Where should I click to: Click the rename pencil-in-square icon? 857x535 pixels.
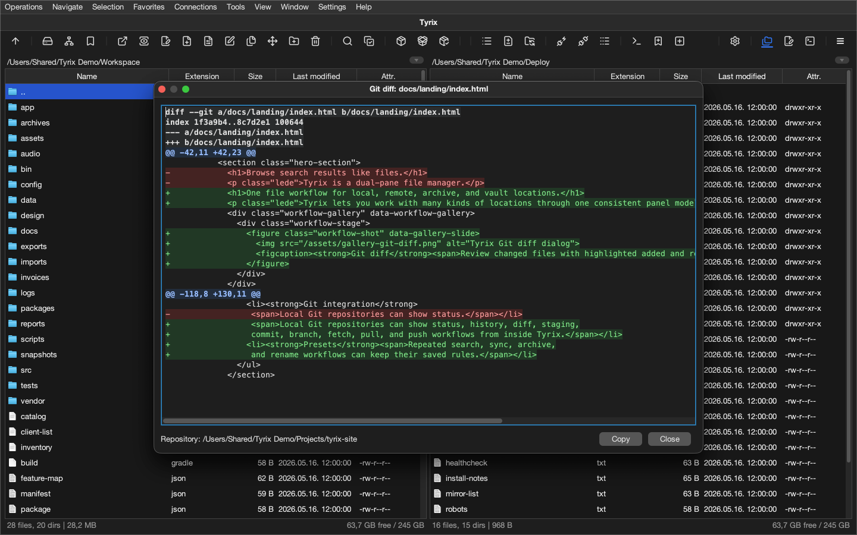[230, 41]
